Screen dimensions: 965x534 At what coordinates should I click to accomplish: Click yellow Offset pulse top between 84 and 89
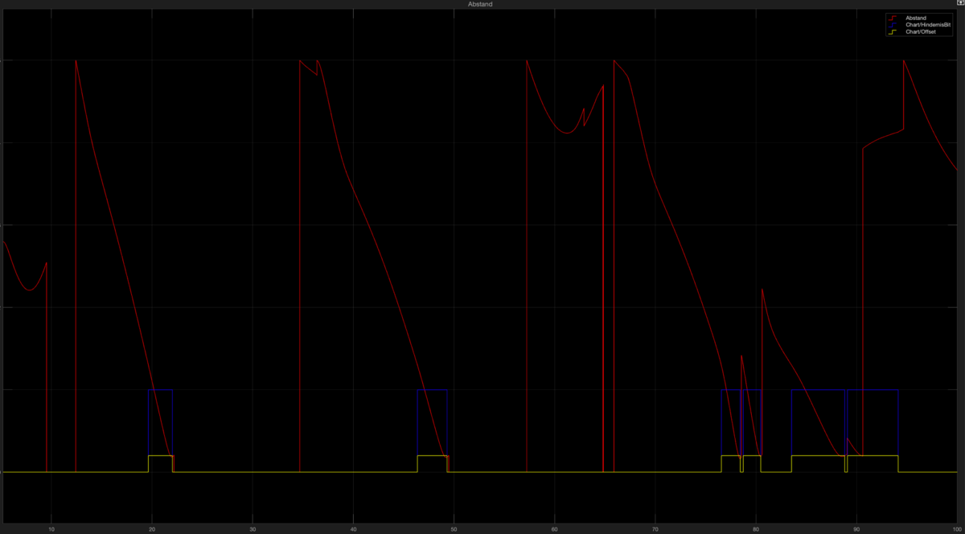tap(818, 455)
